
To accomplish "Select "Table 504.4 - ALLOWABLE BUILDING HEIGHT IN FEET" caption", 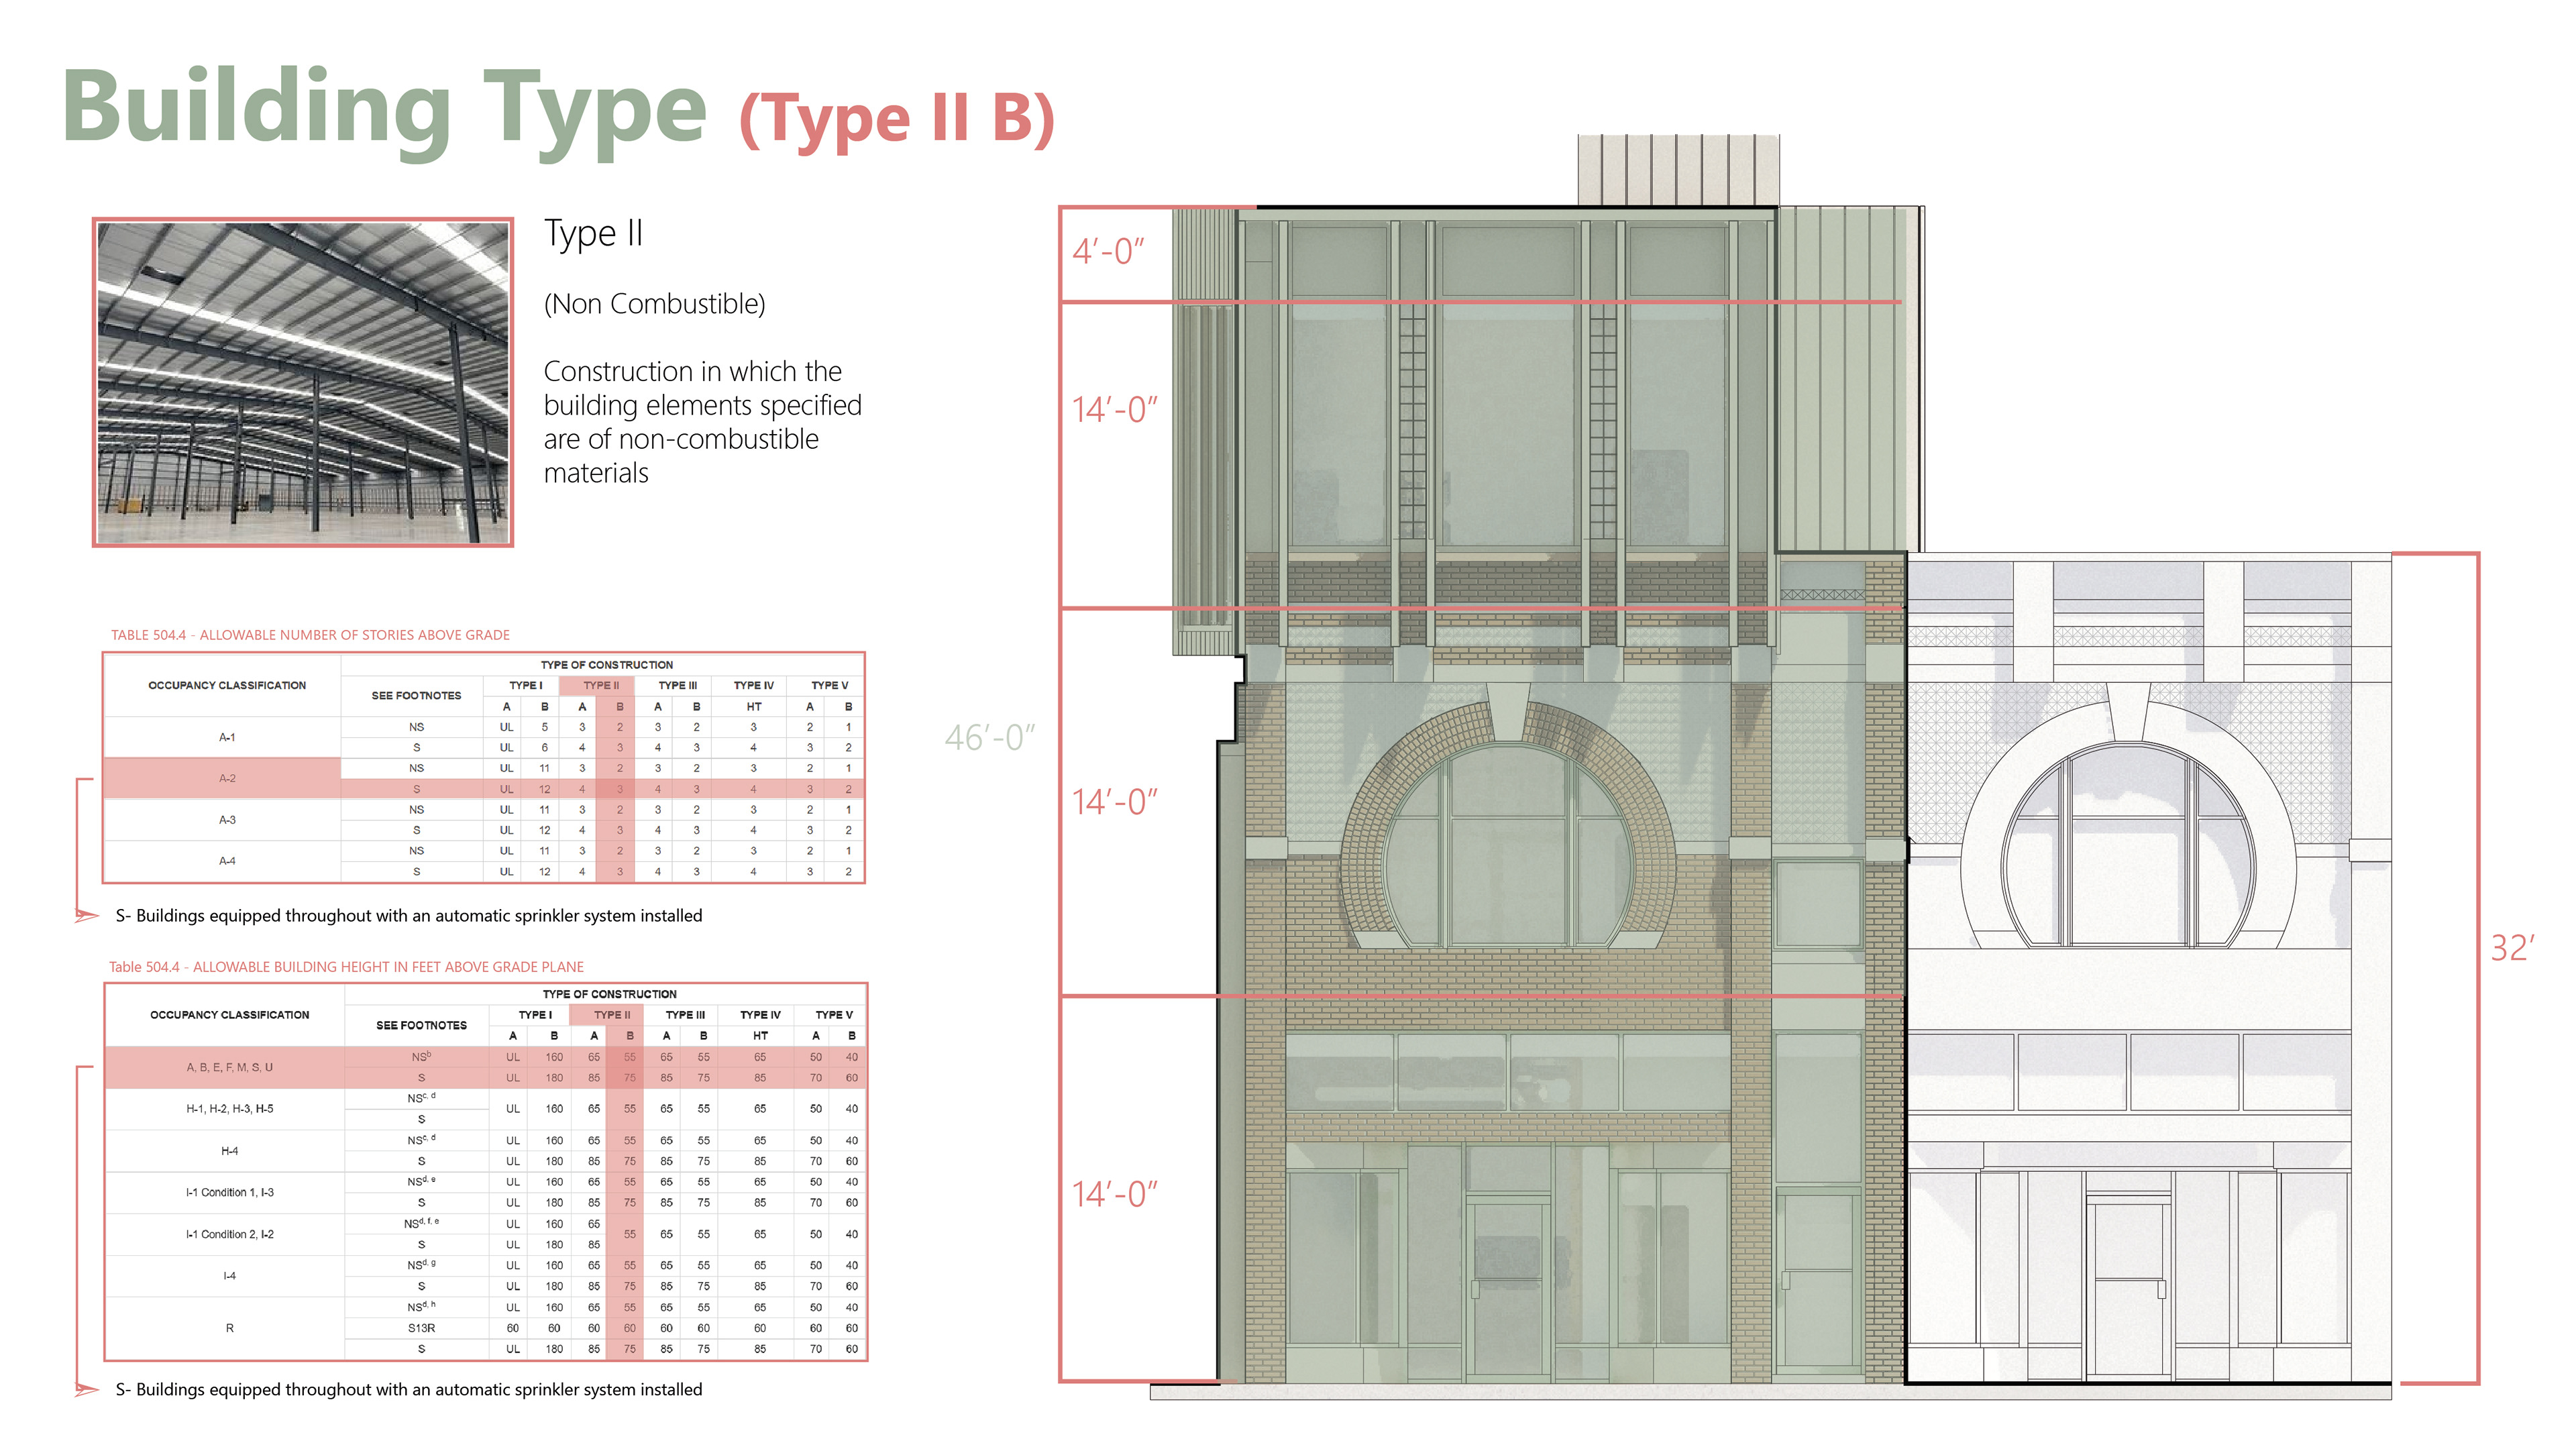I will [x=346, y=967].
